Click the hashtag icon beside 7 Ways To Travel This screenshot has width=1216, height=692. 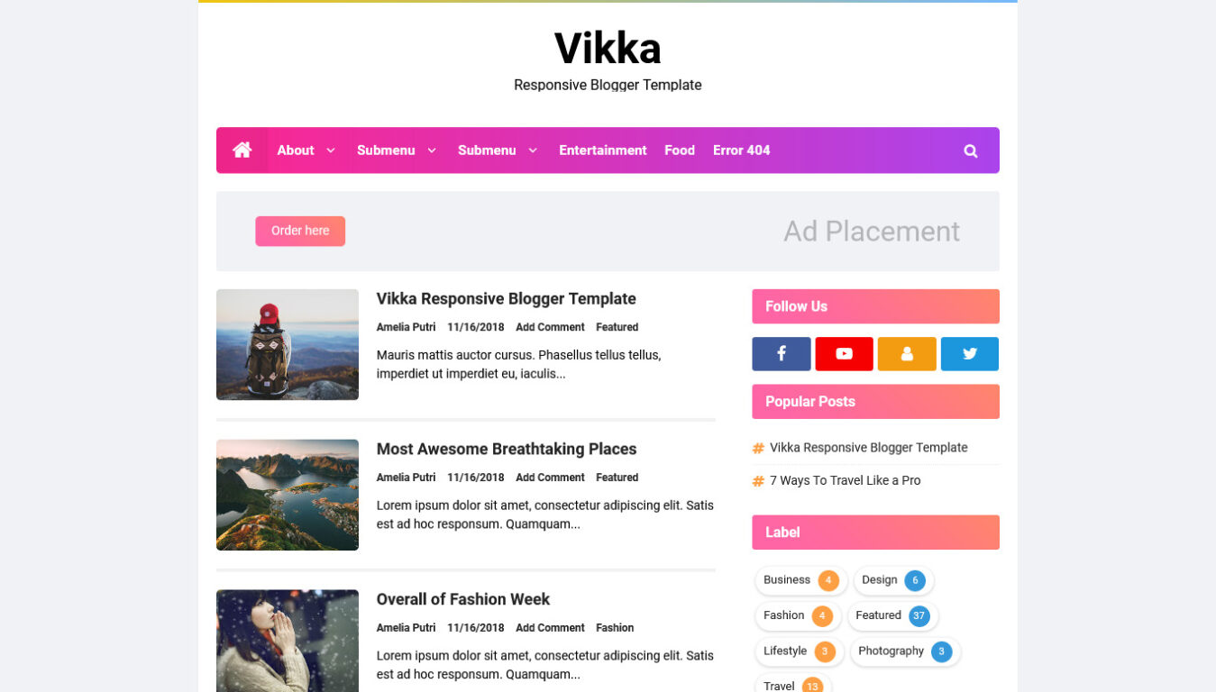[758, 481]
